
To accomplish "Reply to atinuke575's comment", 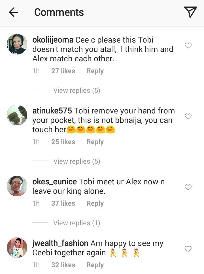I will (x=95, y=142).
